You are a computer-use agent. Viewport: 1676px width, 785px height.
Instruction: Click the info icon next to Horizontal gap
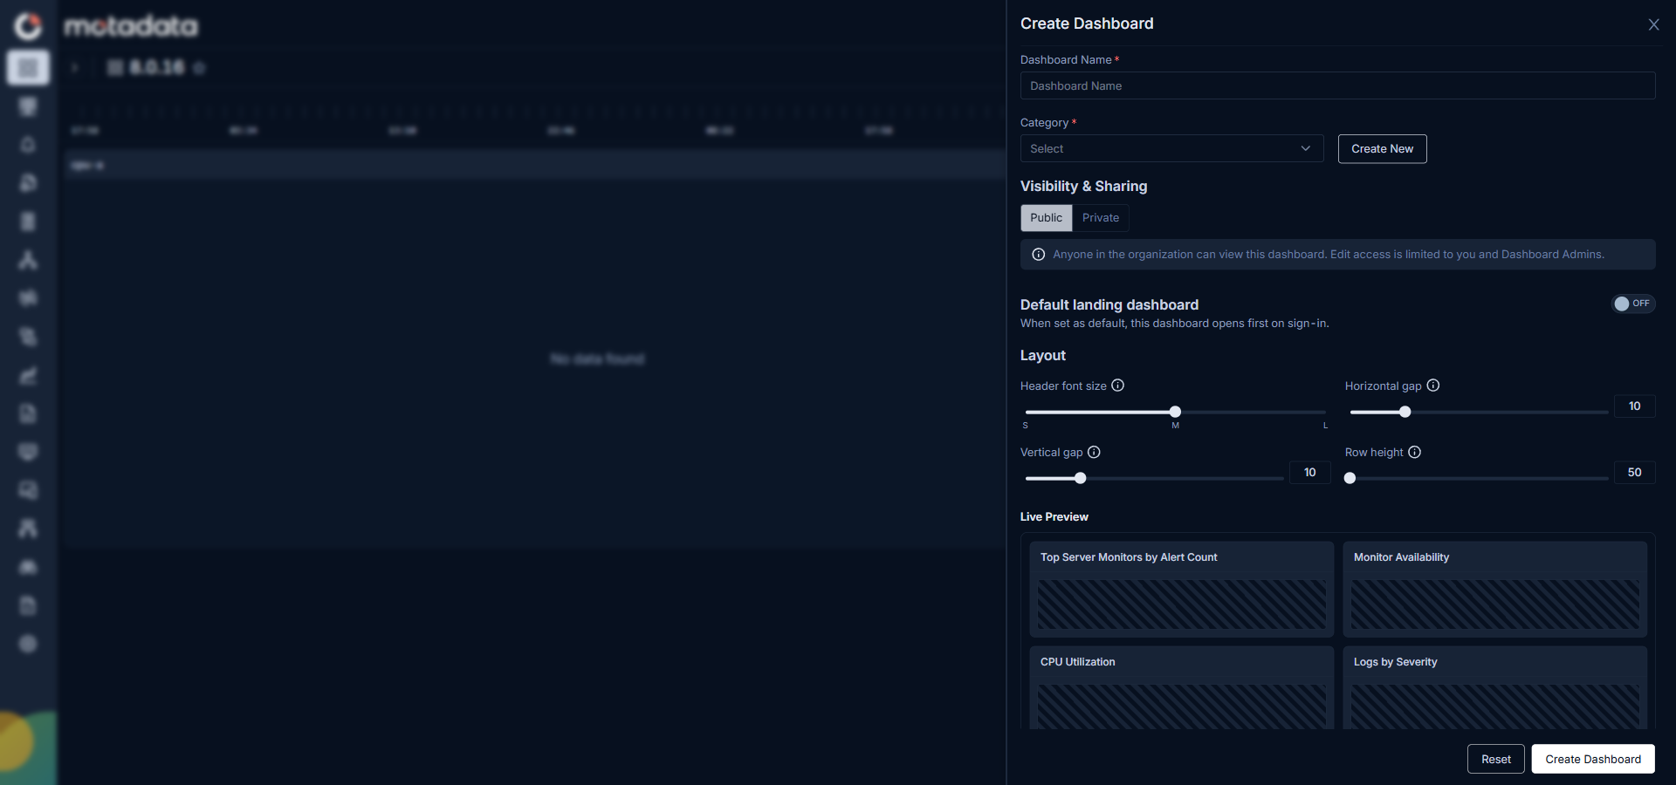click(x=1432, y=386)
